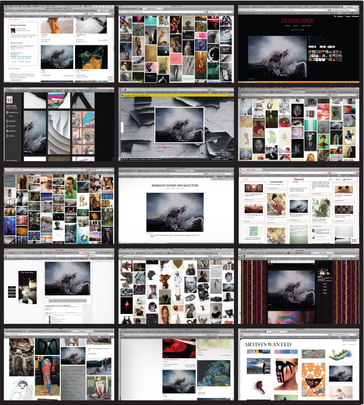Open the ARCHIVE link under the JAYDREAMIN' title
This screenshot has width=364, height=405.
(x=296, y=26)
